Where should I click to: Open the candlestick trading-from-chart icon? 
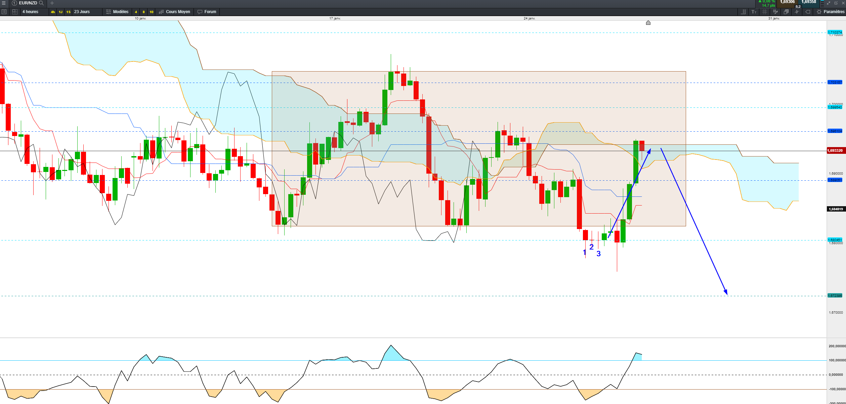click(x=797, y=12)
